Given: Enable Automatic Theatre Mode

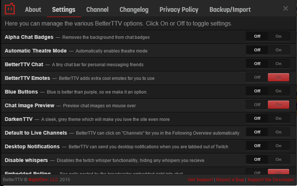Looking at the screenshot, I should 278,50.
